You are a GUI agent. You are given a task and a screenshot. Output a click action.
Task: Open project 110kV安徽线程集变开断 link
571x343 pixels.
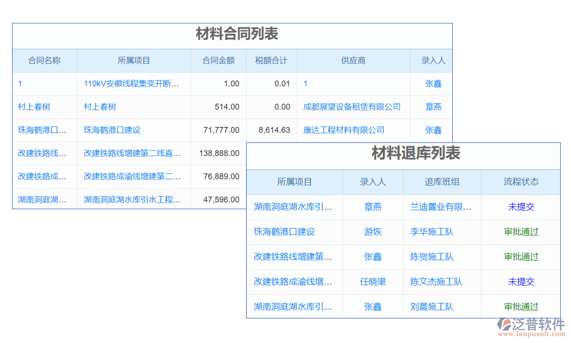point(131,83)
